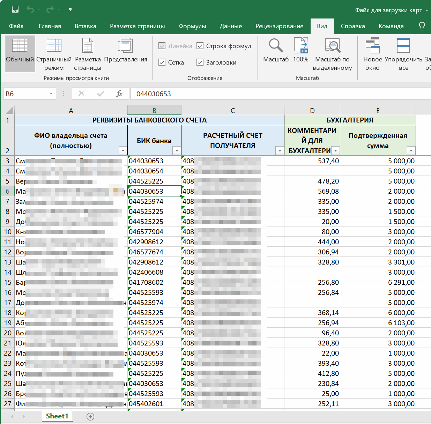Select the Sheet1 worksheet tab
Image resolution: width=431 pixels, height=424 pixels.
coord(57,416)
